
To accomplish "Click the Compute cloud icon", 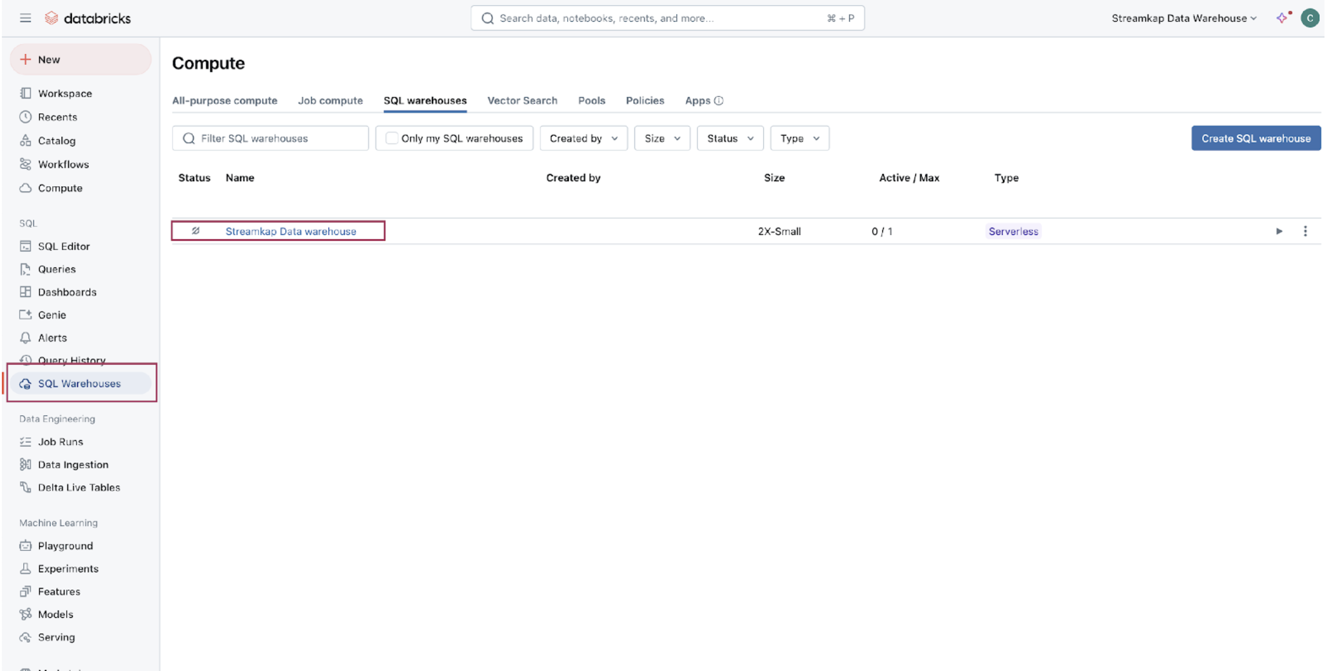I will [25, 188].
